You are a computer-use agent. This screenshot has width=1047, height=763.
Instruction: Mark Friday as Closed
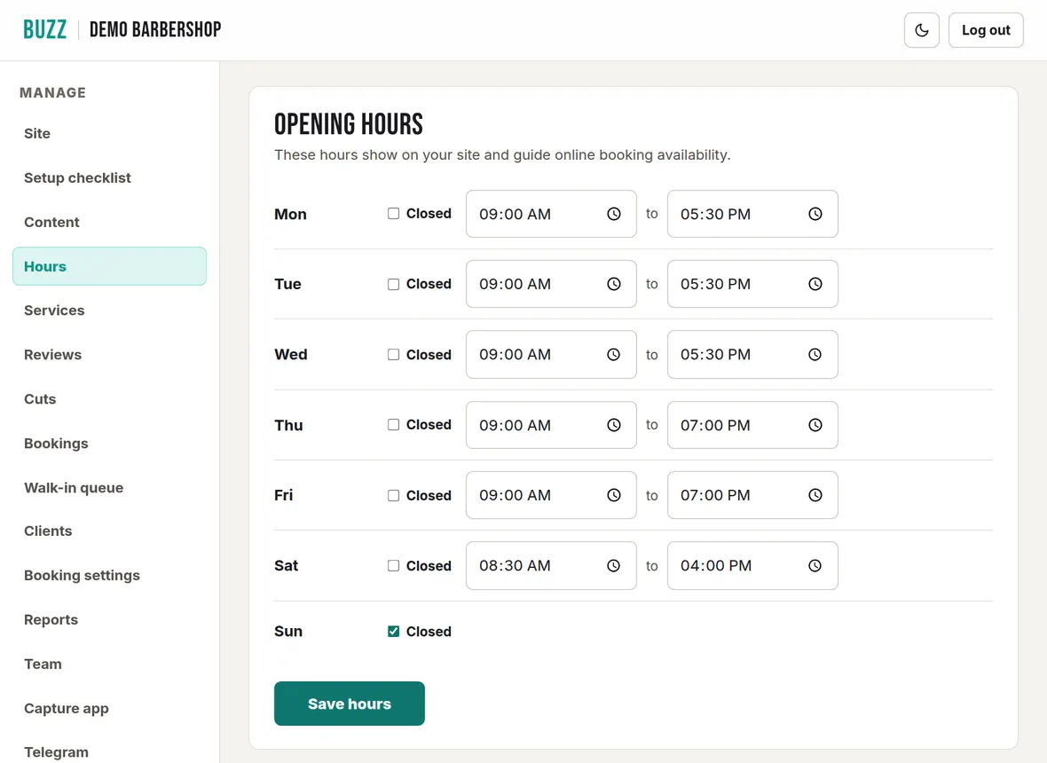coord(393,495)
